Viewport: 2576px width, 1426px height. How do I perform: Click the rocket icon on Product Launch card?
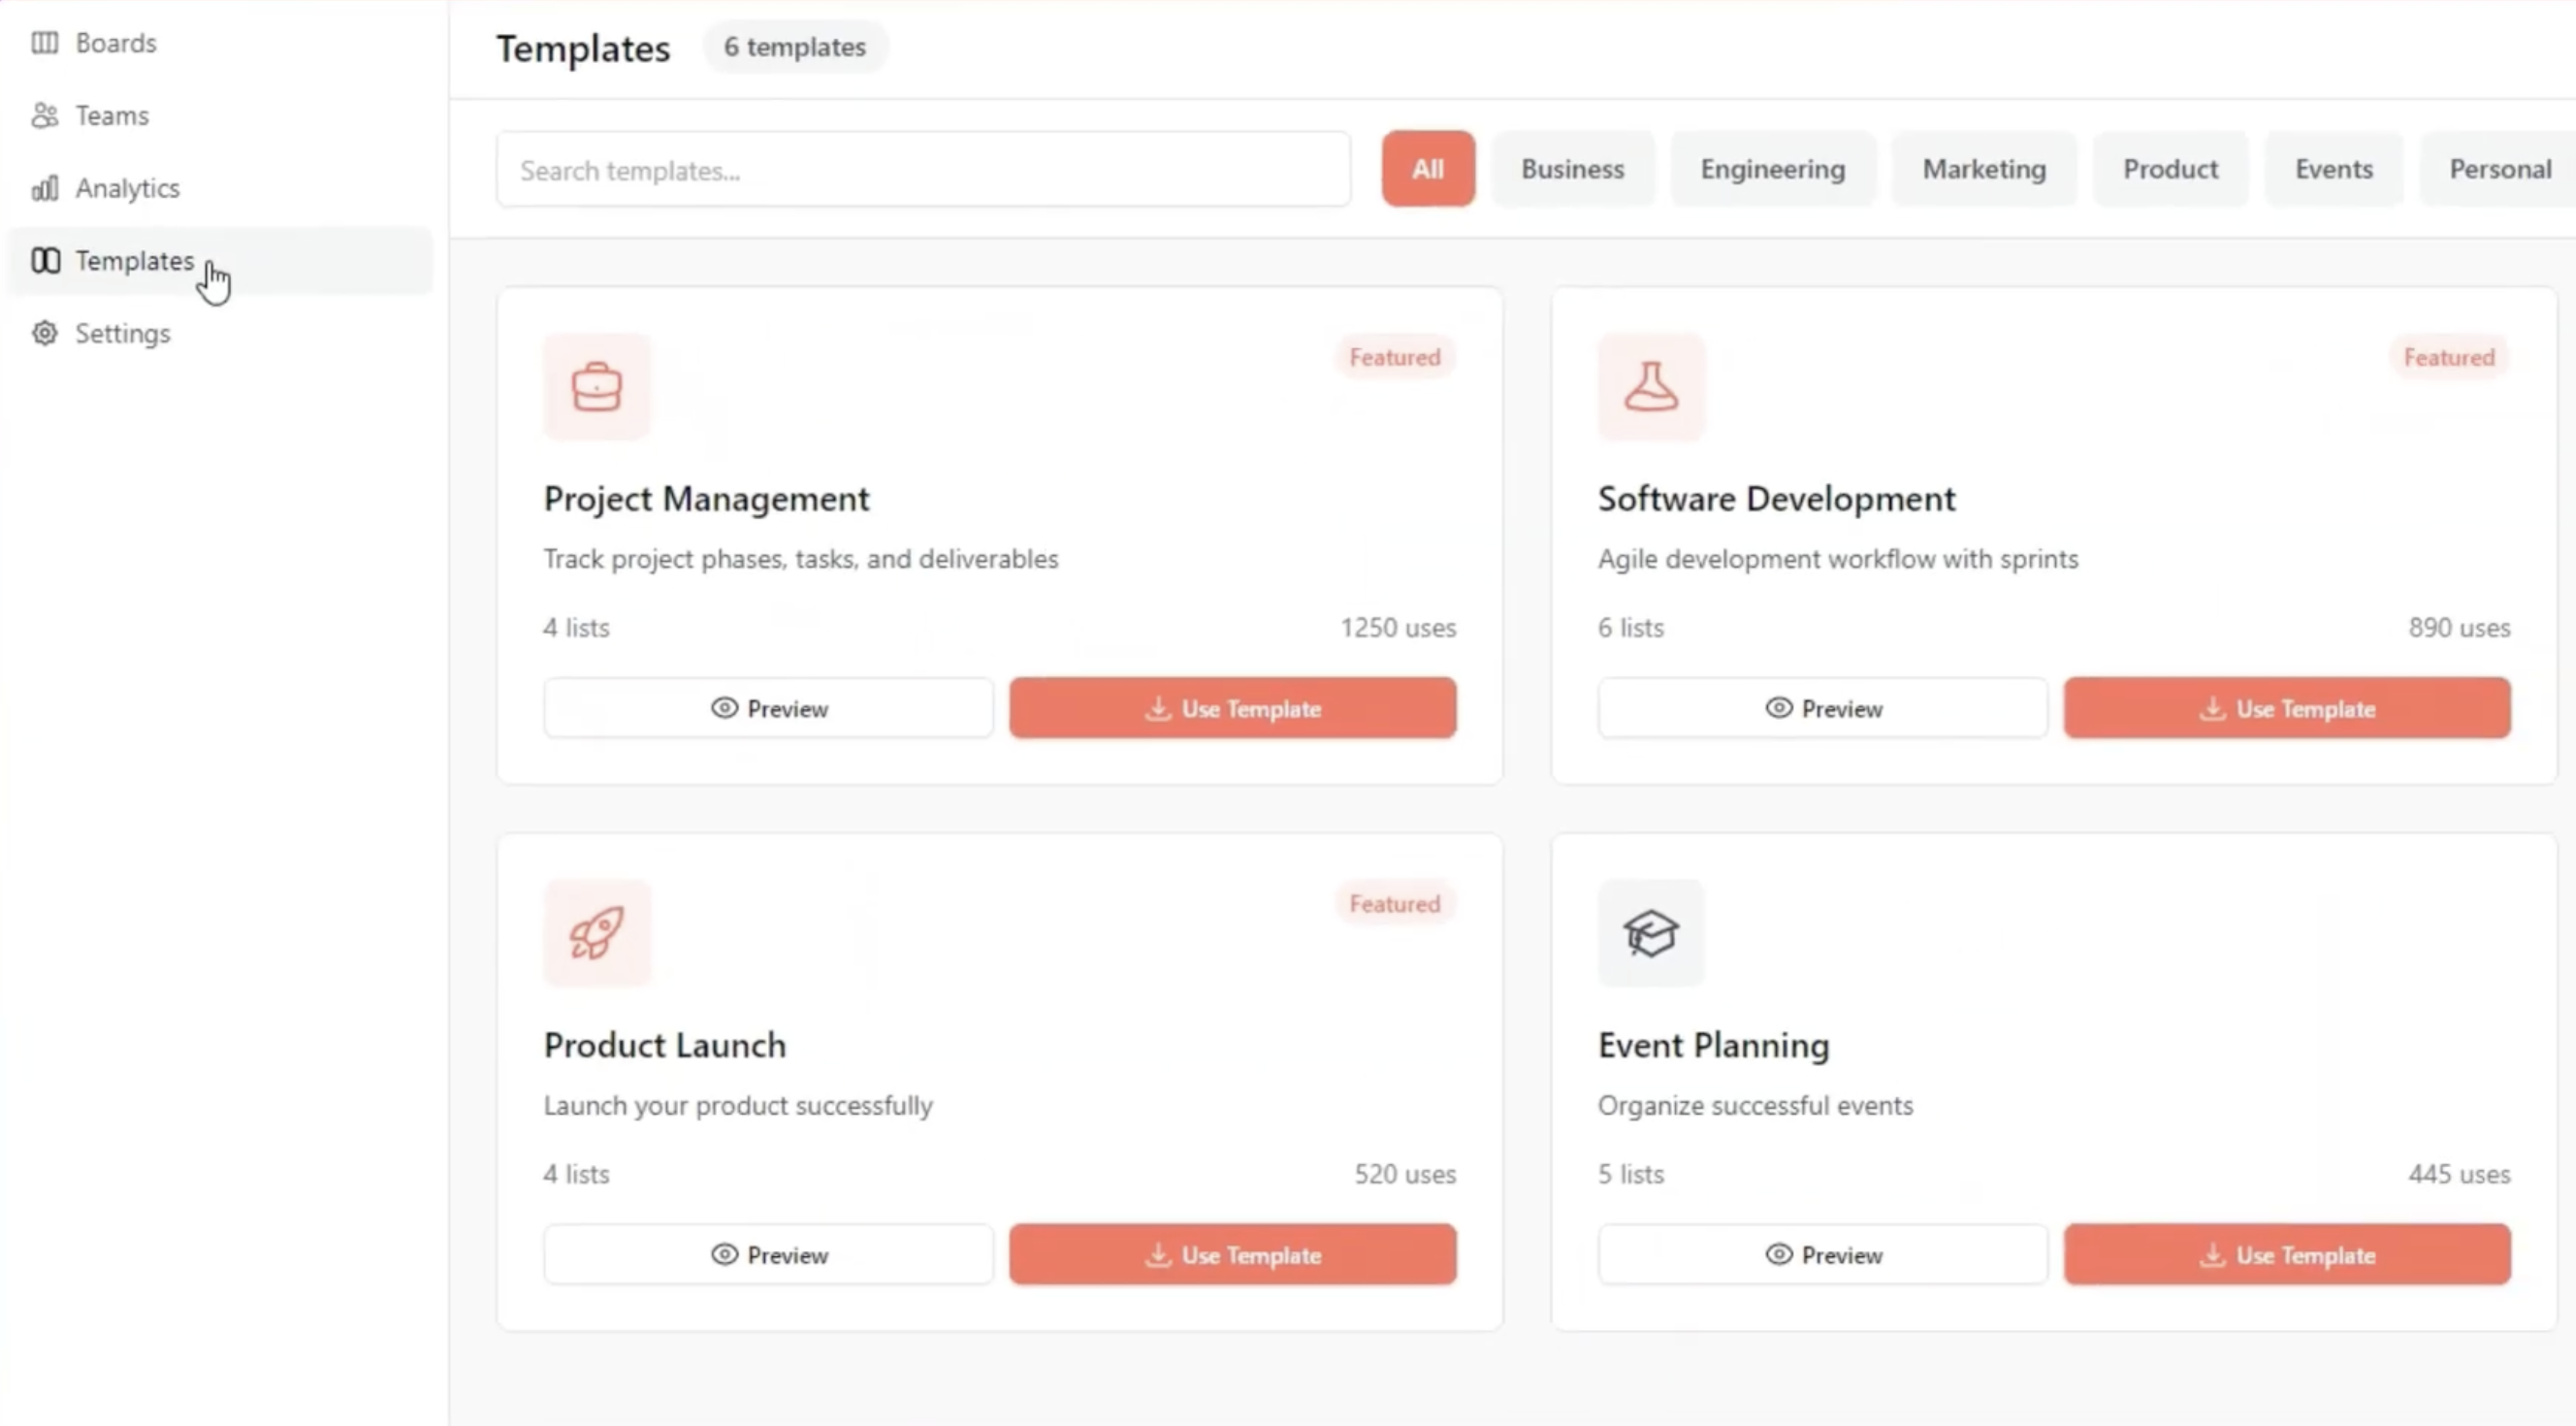tap(597, 933)
